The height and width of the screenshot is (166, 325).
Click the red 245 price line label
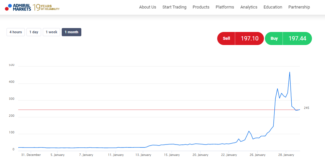(x=307, y=108)
